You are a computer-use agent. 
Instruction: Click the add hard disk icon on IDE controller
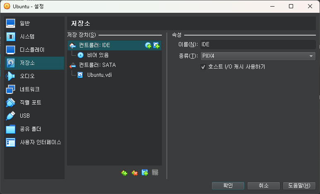[156, 45]
